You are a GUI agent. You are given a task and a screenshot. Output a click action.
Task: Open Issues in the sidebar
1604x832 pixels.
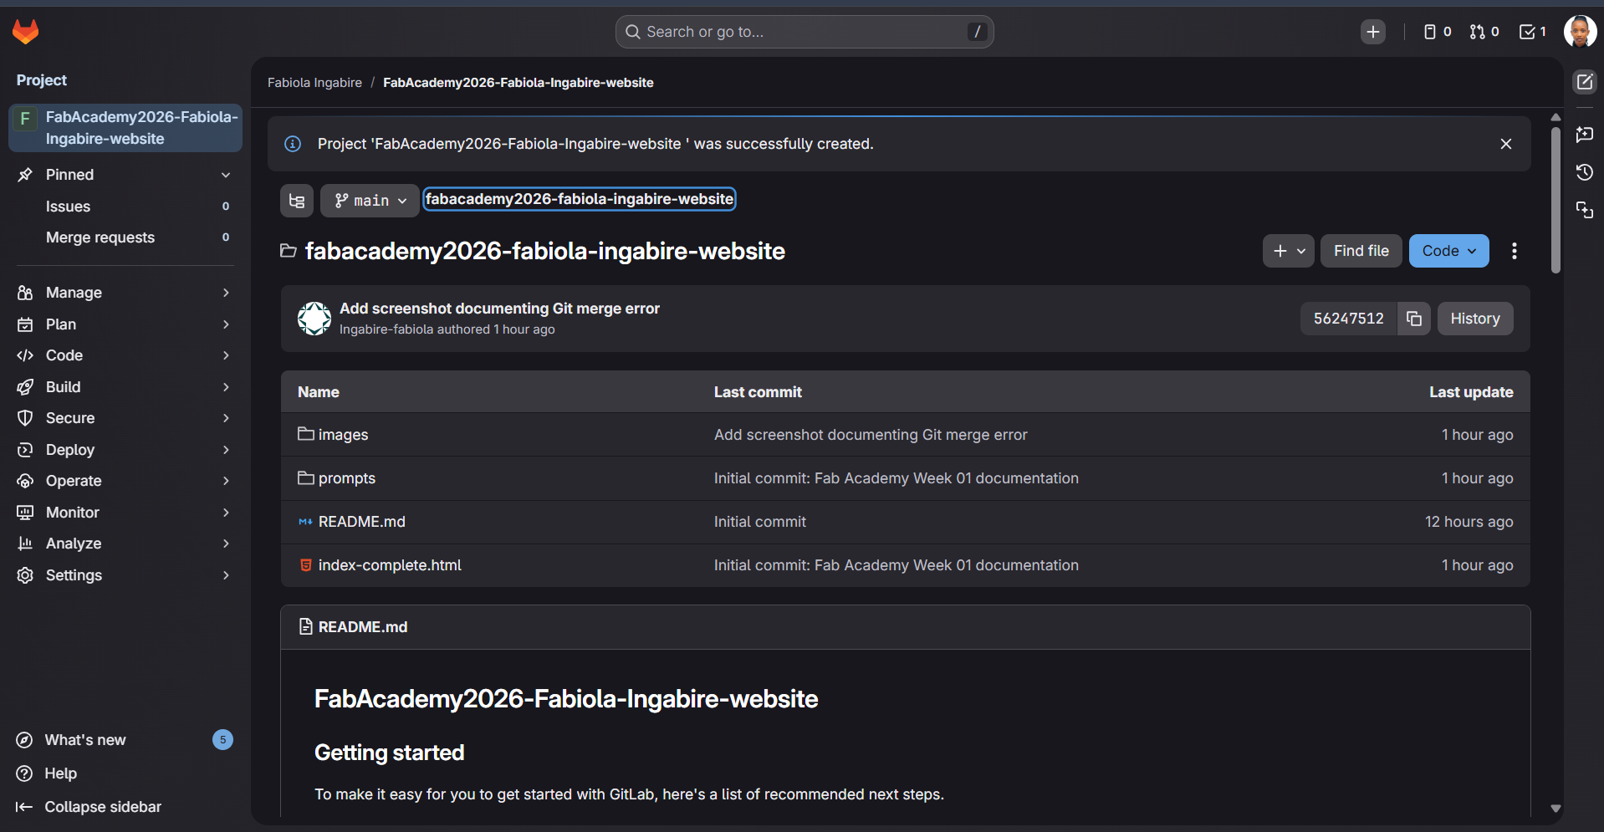tap(125, 207)
